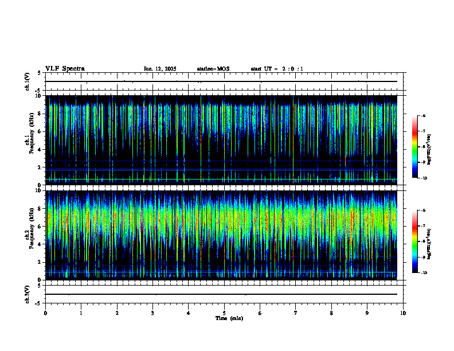The width and height of the screenshot is (454, 351).
Task: Click time axis tick label 3
Action: click(152, 313)
